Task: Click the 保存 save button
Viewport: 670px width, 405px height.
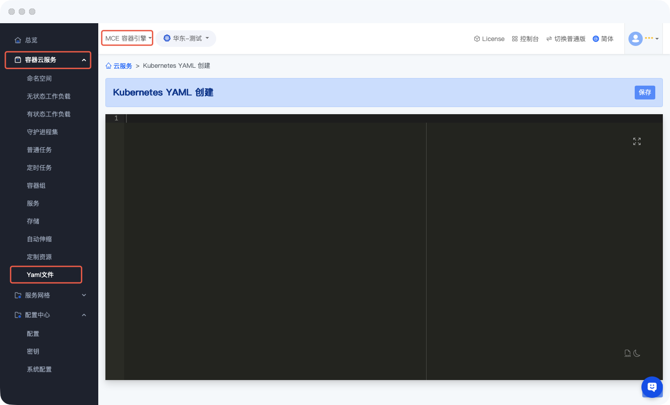Action: pyautogui.click(x=645, y=92)
